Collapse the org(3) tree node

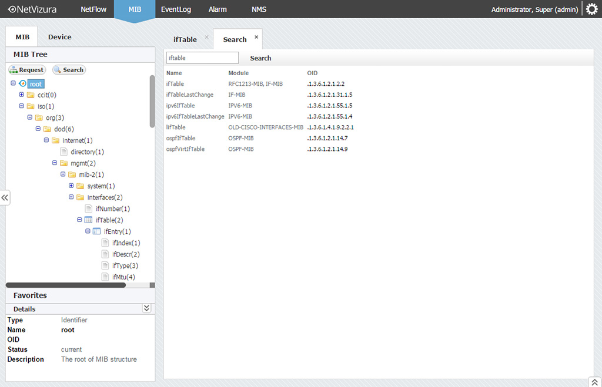pos(29,117)
